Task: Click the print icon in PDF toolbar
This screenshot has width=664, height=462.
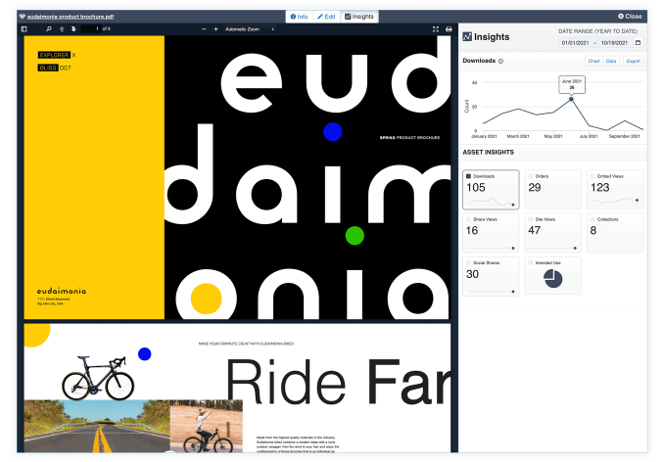Action: (449, 29)
